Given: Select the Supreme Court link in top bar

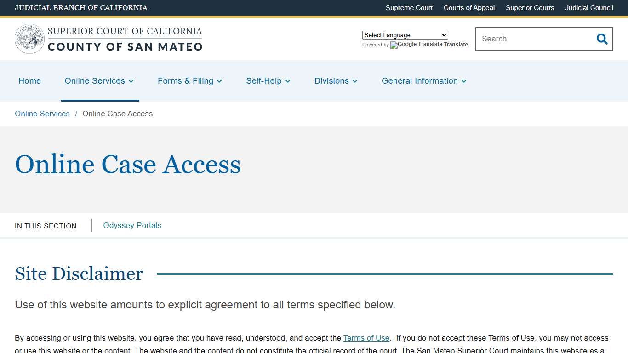Looking at the screenshot, I should tap(409, 8).
